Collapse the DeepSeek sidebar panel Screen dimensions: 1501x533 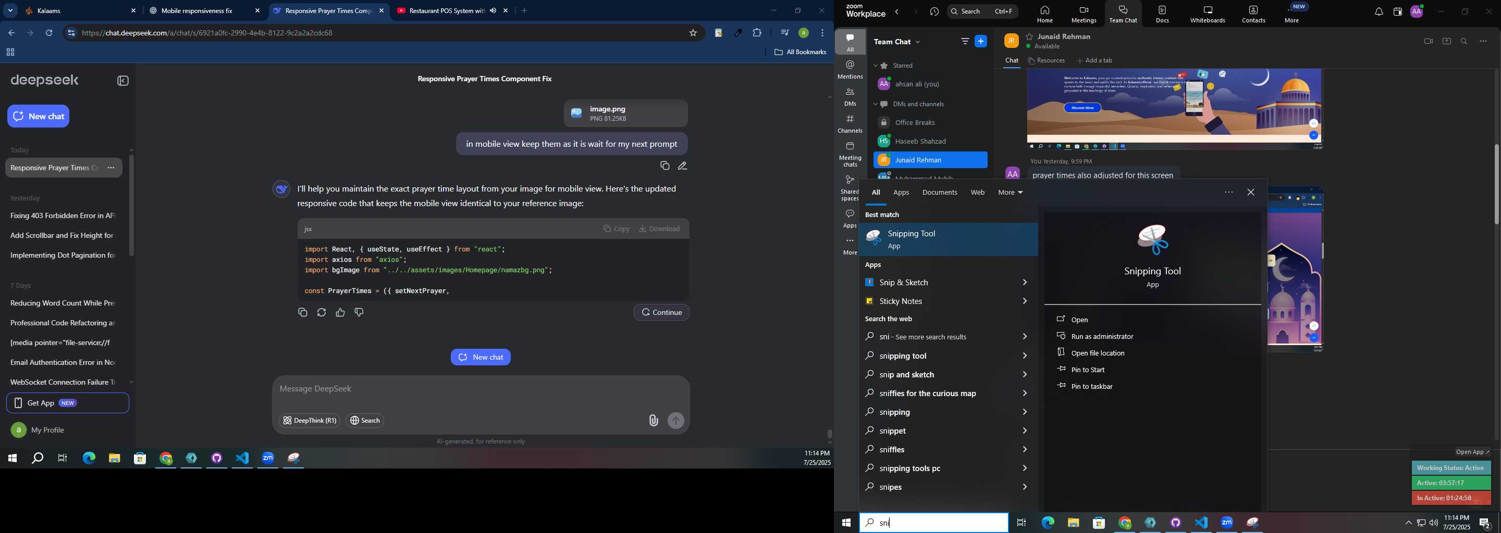coord(123,81)
